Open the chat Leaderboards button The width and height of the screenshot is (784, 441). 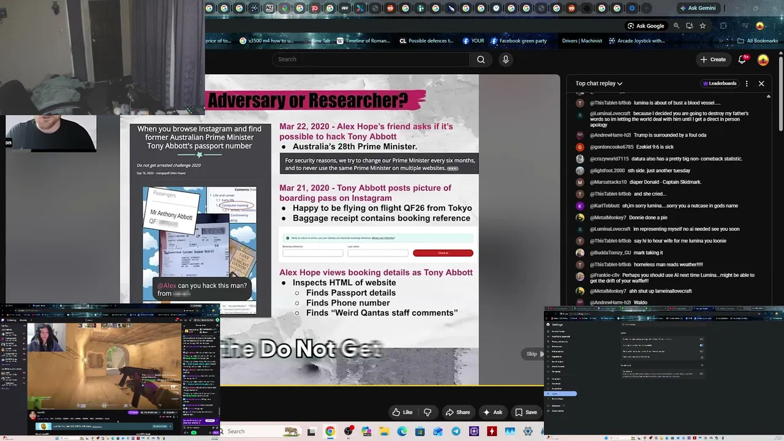pos(720,83)
